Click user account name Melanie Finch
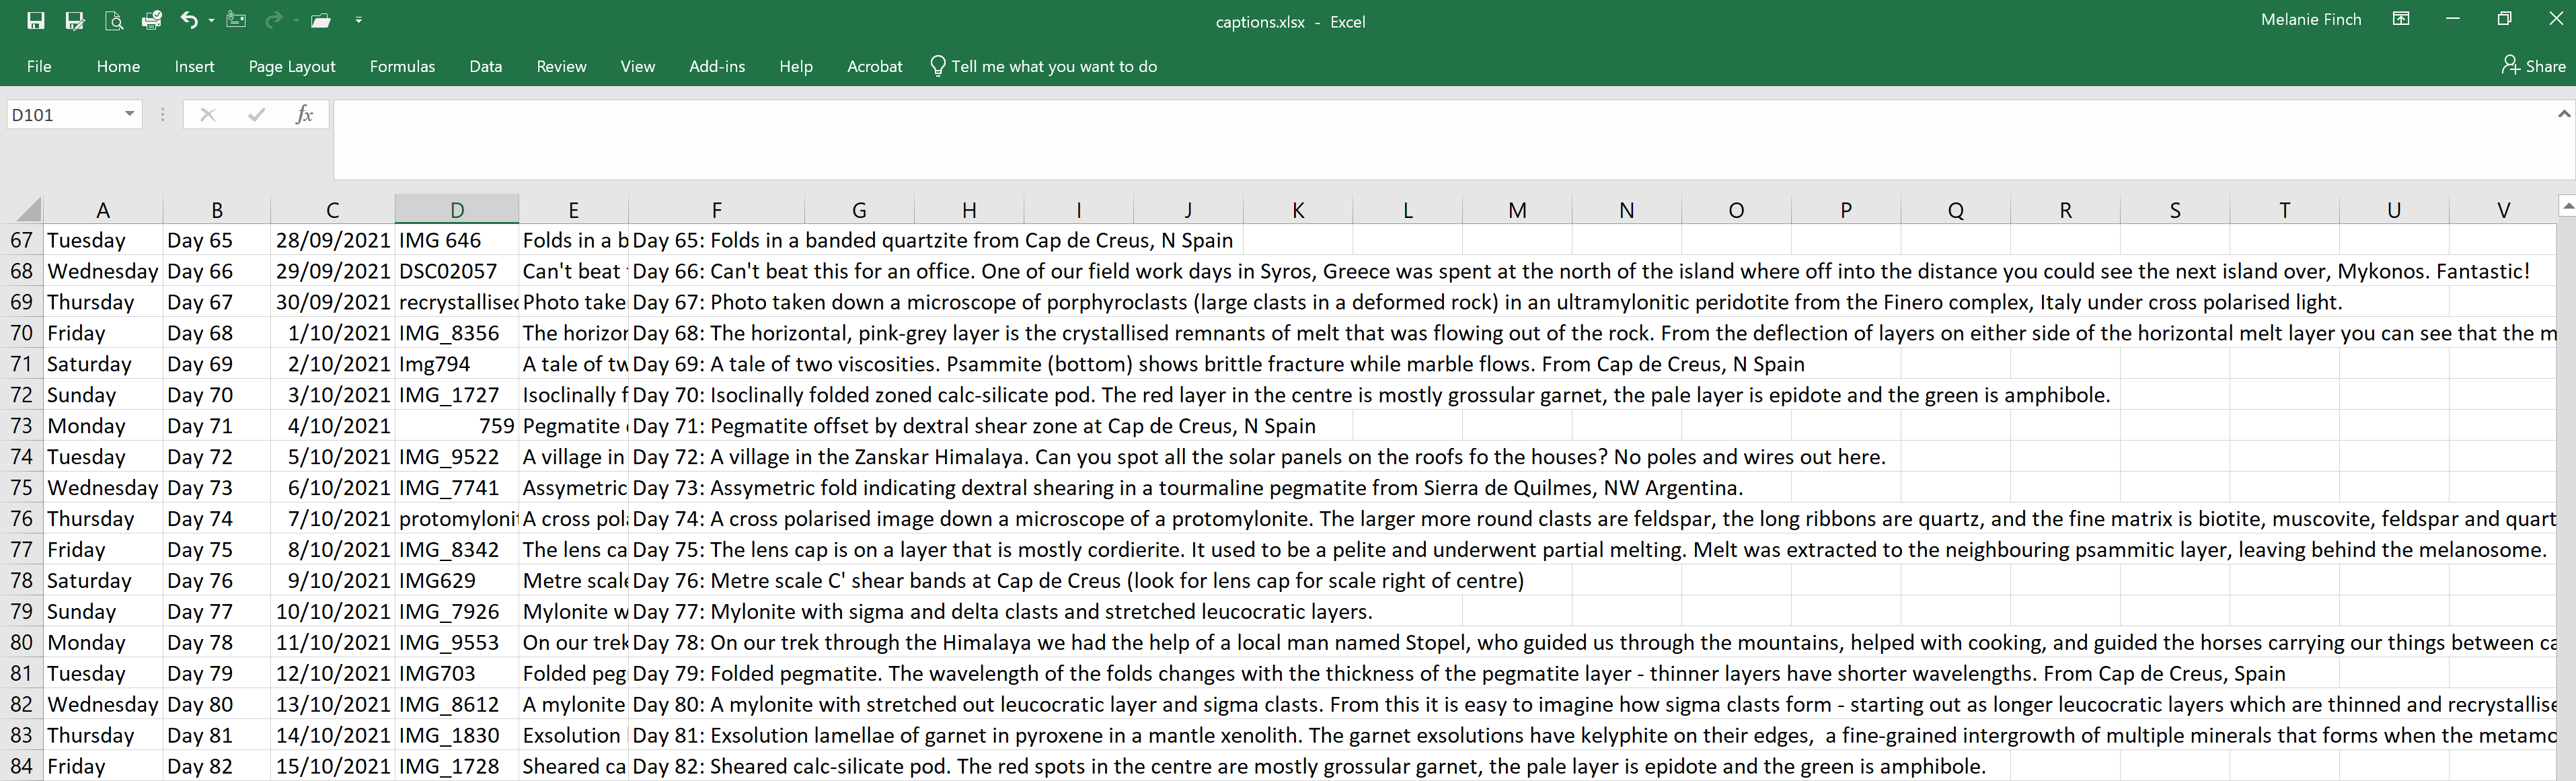2576x781 pixels. (2311, 19)
